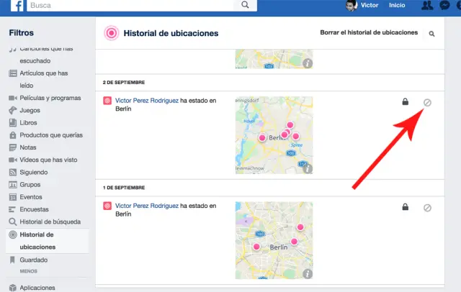Click Borrar el historial de ubicaciones
The image size is (461, 292).
click(x=368, y=33)
